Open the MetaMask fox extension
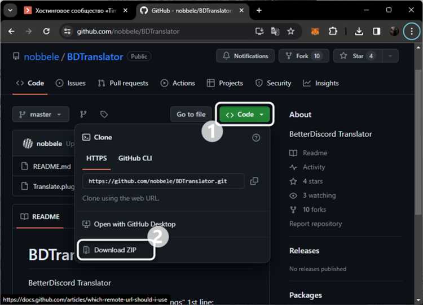Viewport: 423px width, 305px height. (315, 31)
